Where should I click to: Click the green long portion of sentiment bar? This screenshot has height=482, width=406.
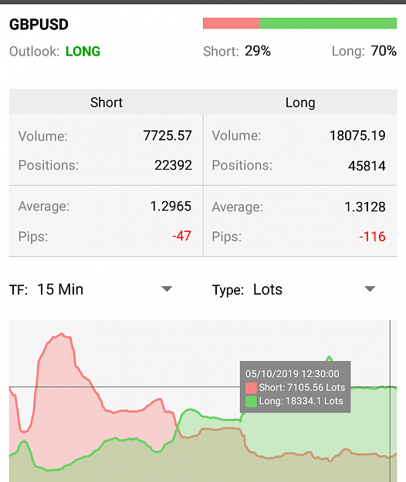click(x=328, y=23)
